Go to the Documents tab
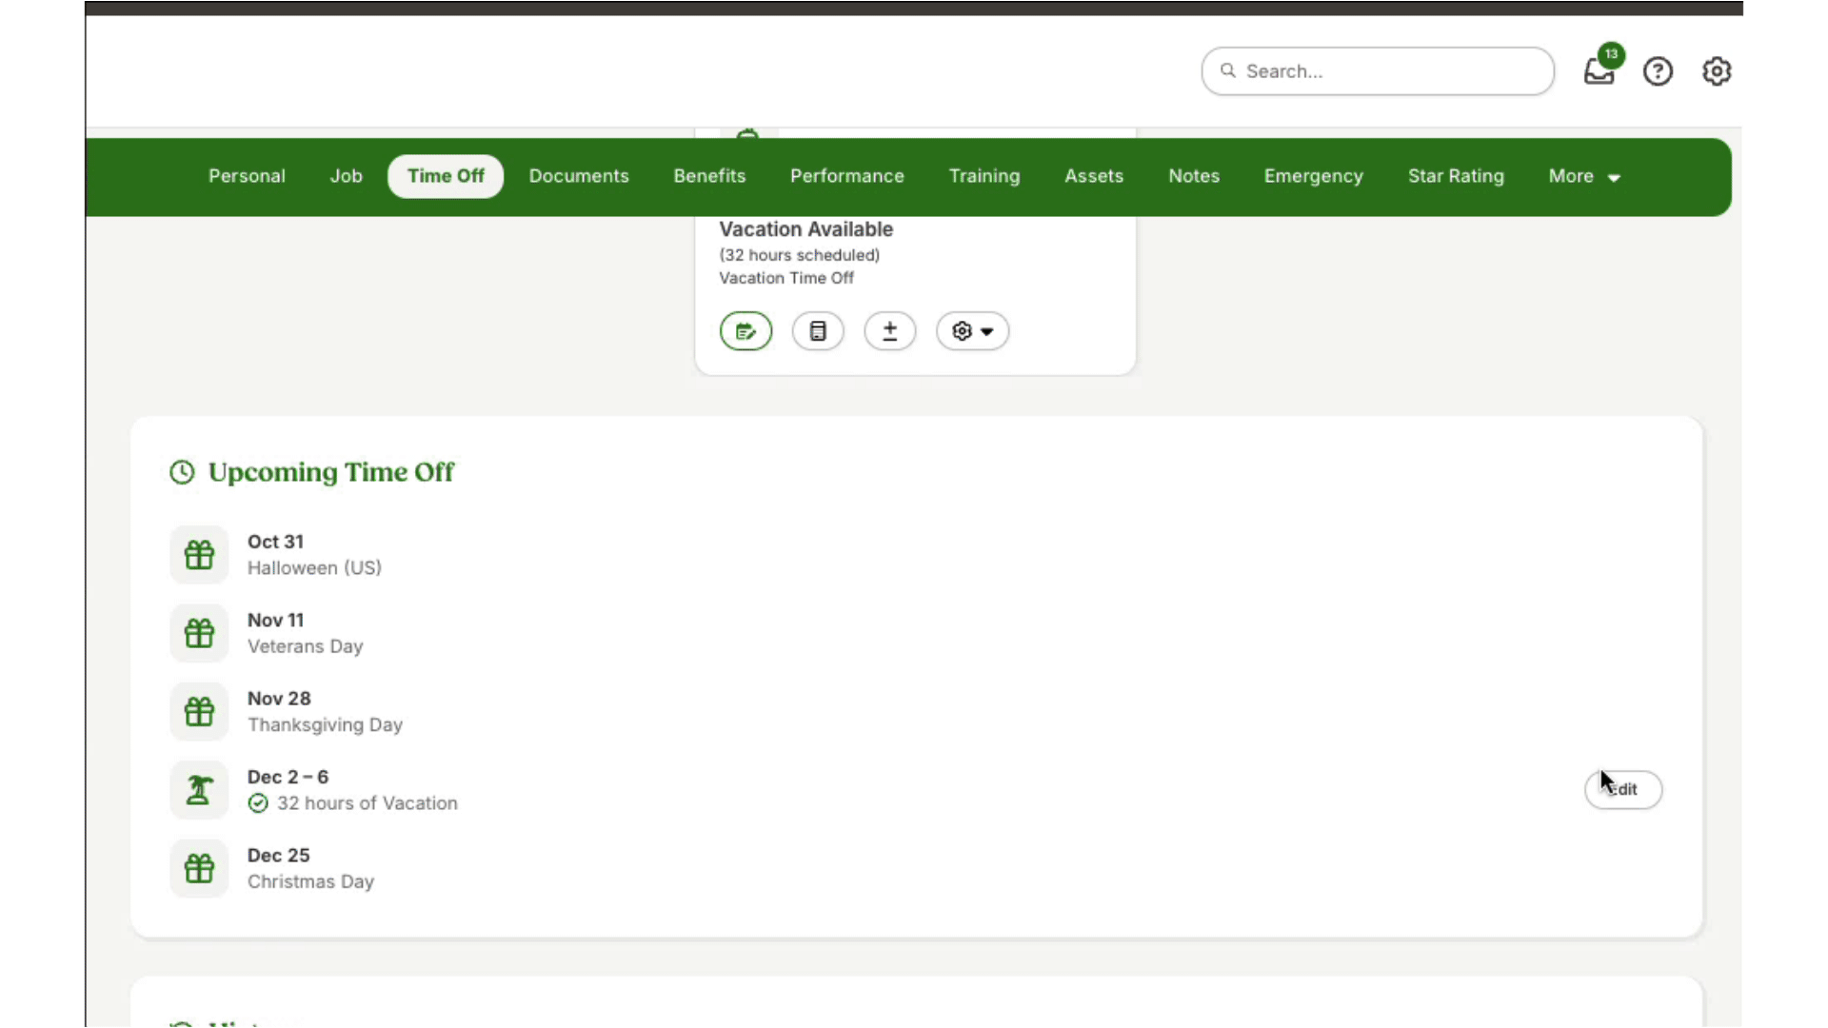 coord(579,176)
